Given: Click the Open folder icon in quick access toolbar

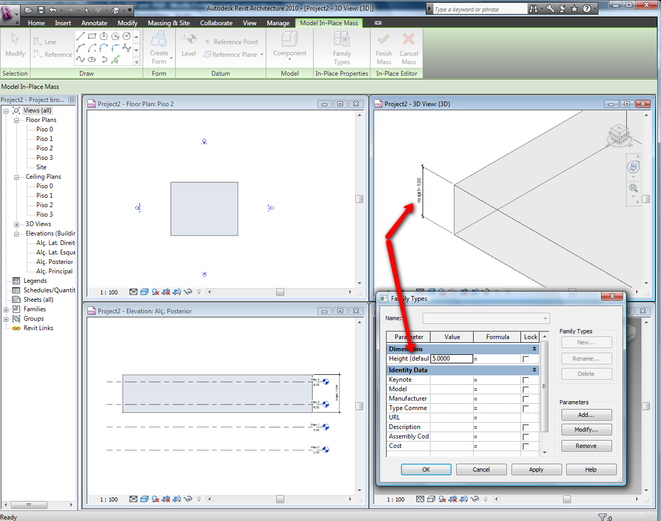Looking at the screenshot, I should [29, 10].
